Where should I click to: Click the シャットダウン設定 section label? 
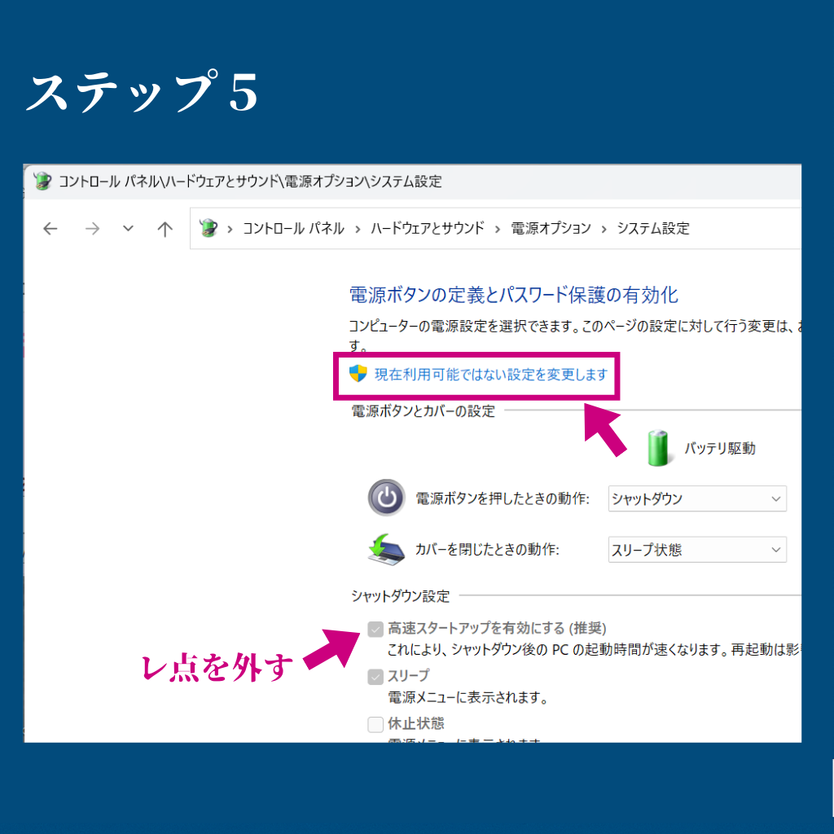click(x=401, y=596)
